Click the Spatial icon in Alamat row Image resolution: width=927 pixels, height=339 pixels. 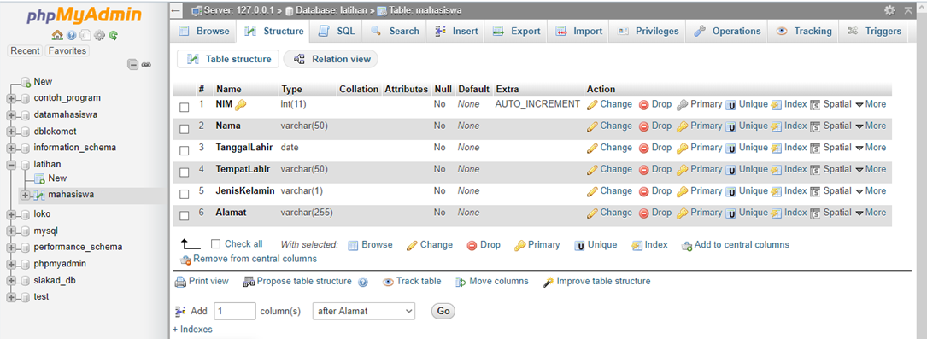[815, 213]
